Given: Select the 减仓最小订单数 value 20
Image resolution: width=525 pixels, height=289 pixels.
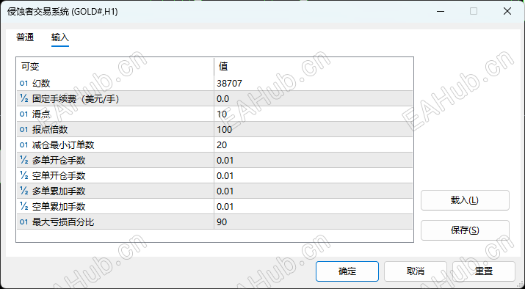Looking at the screenshot, I should click(x=222, y=144).
